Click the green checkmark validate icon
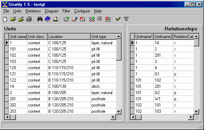Viewport: 204px width, 130px height. tap(118, 19)
